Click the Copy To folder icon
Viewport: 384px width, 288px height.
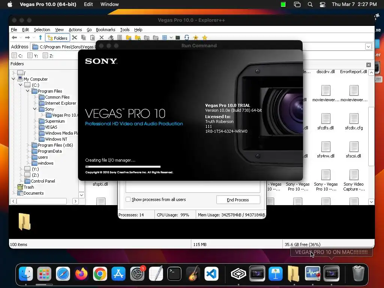[147, 37]
